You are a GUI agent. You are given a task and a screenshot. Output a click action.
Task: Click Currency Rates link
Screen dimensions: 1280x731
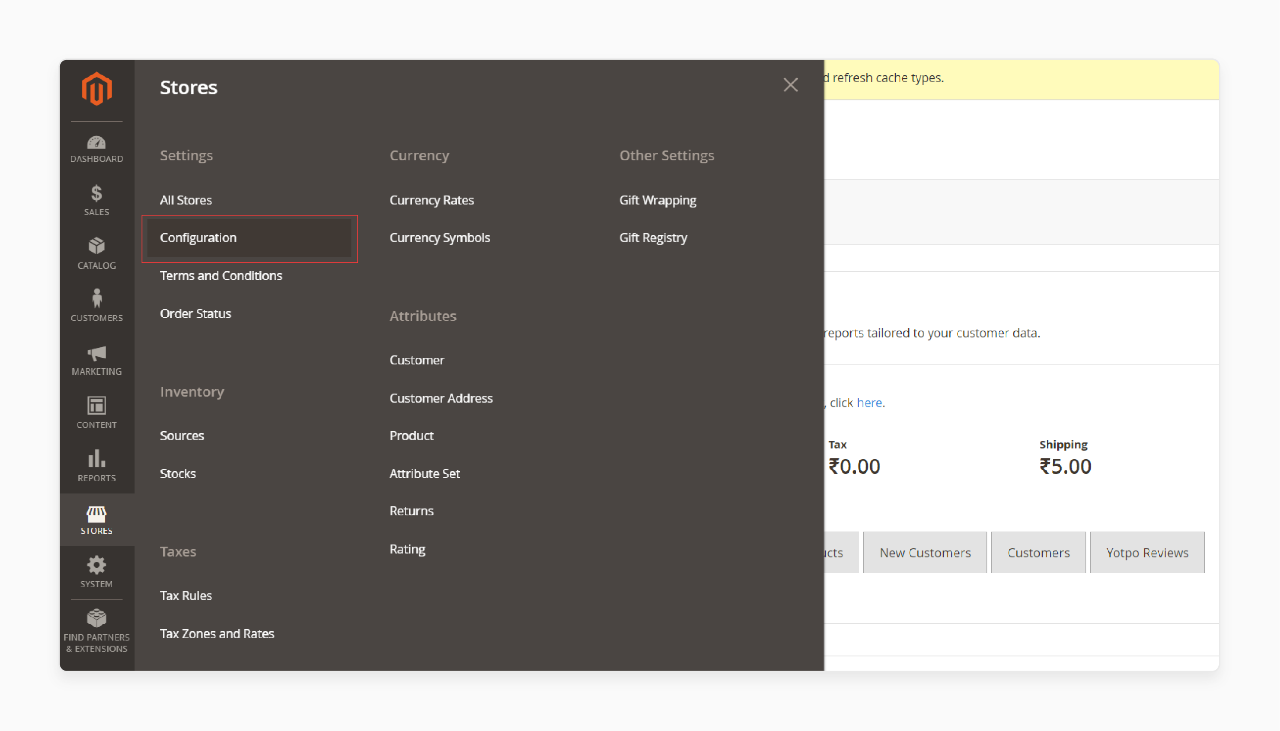click(x=431, y=200)
